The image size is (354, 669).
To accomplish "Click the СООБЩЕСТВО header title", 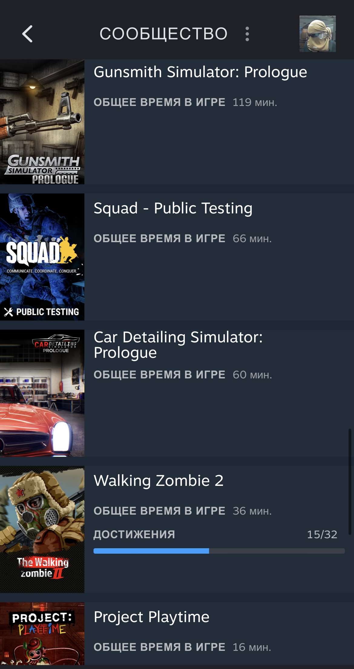I will pos(163,34).
